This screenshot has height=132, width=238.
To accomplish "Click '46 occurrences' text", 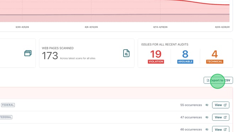I will coord(191,130).
